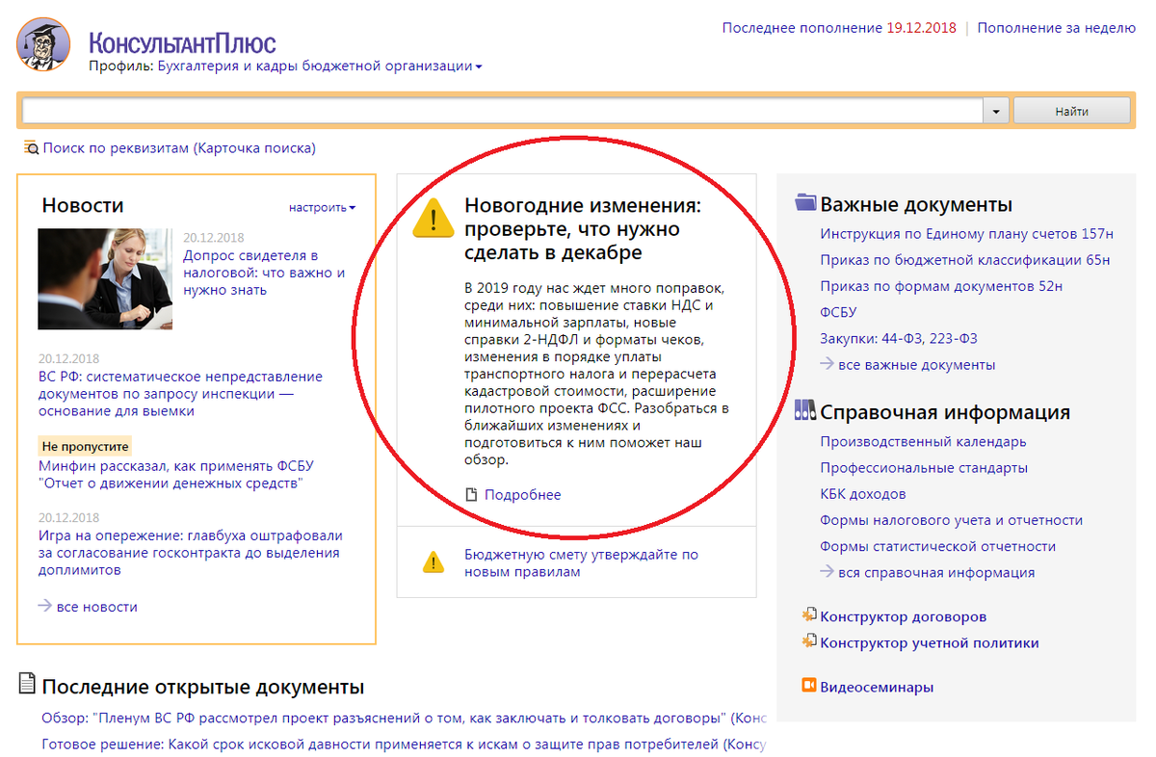Open recent Готовое решение о сроке исковой давности
Screen dimensions: 1156x757
coord(404,744)
